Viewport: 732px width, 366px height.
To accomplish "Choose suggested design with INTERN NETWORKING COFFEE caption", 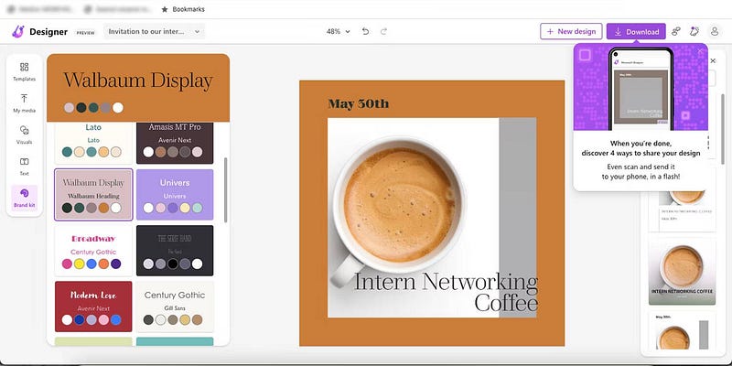I will point(682,272).
